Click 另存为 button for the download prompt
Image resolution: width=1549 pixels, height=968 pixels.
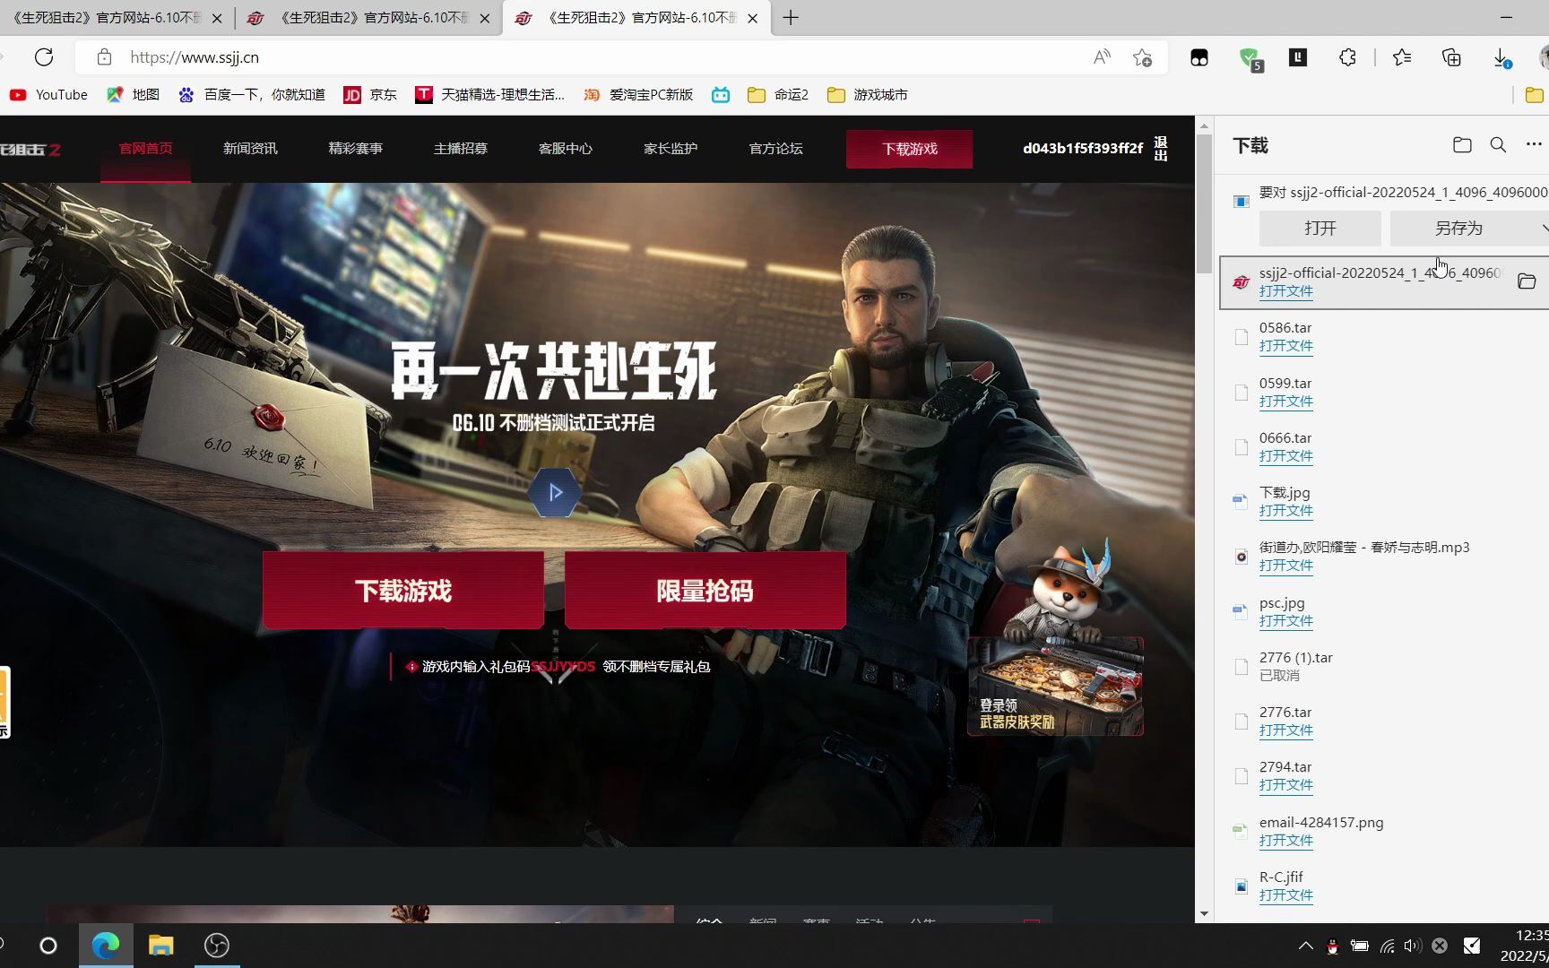coord(1459,229)
